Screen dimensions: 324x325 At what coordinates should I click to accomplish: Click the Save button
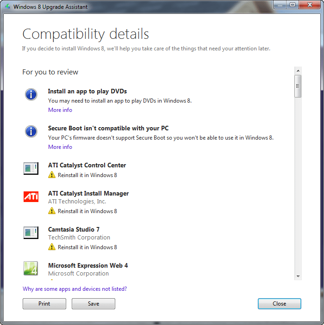93,304
